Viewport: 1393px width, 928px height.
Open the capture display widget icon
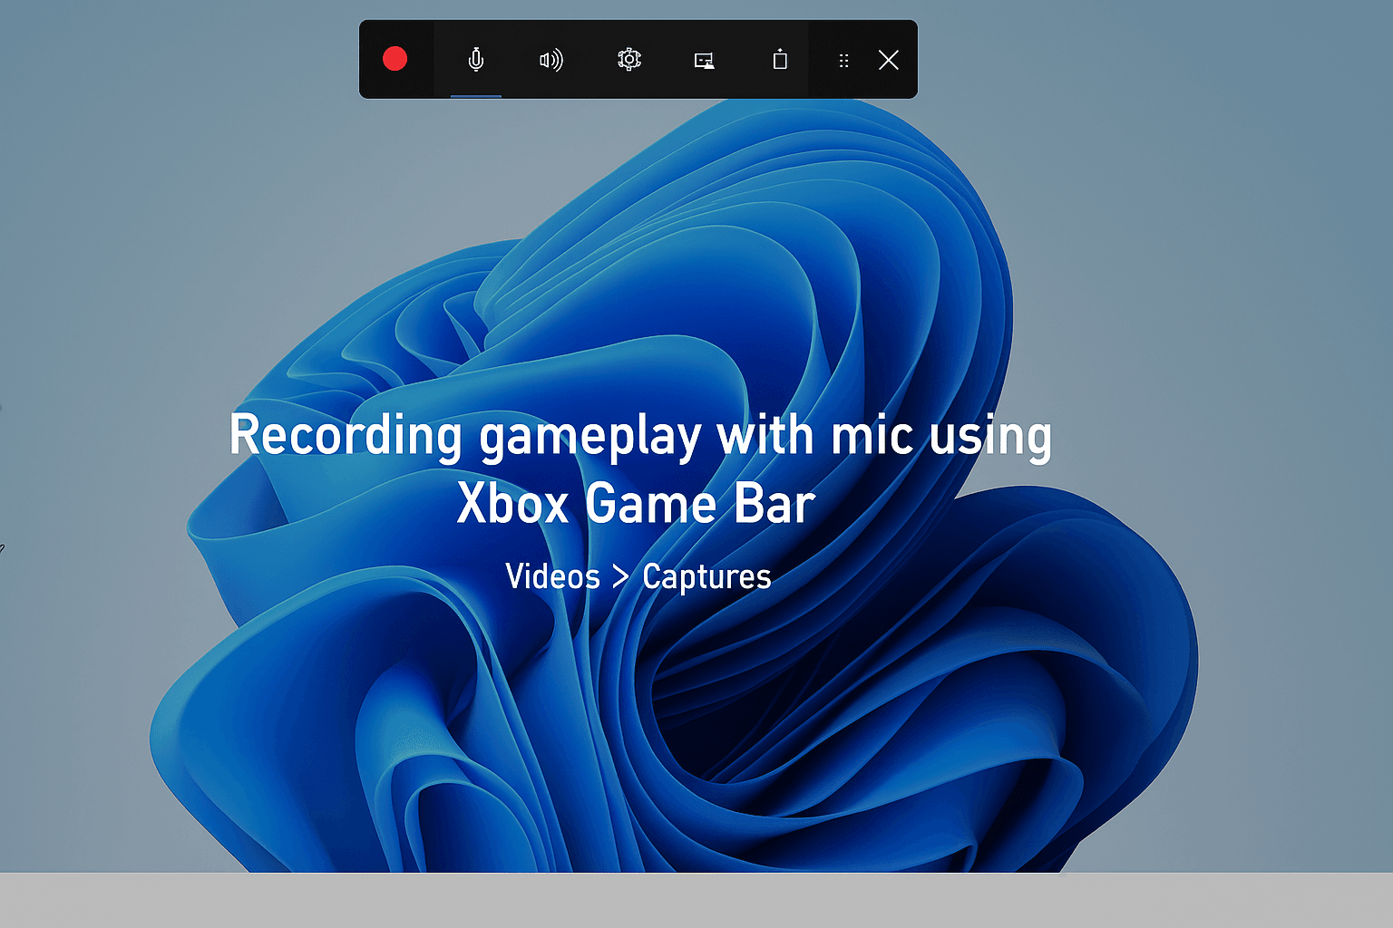(x=705, y=61)
